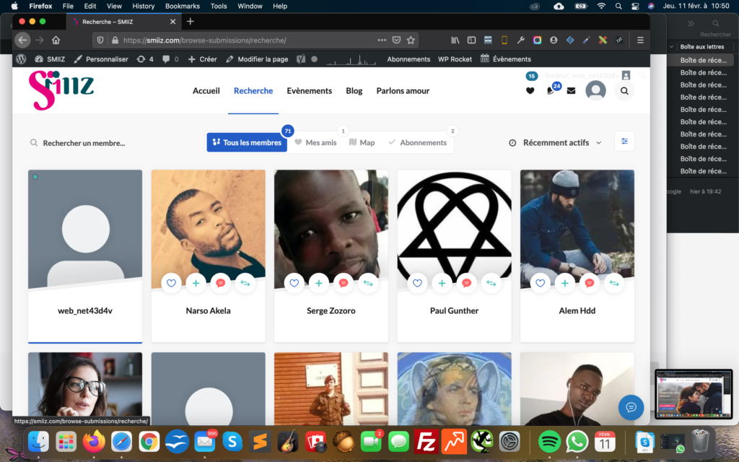Open the user avatar menu in header
The image size is (739, 462).
click(595, 90)
